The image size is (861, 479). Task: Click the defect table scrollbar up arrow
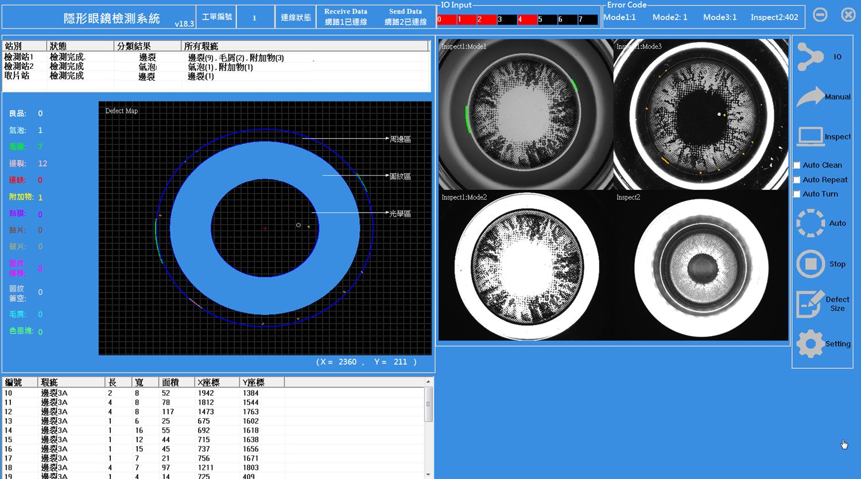[428, 381]
